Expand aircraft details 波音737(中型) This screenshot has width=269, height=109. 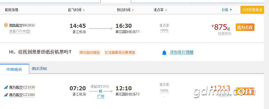[x=20, y=32]
